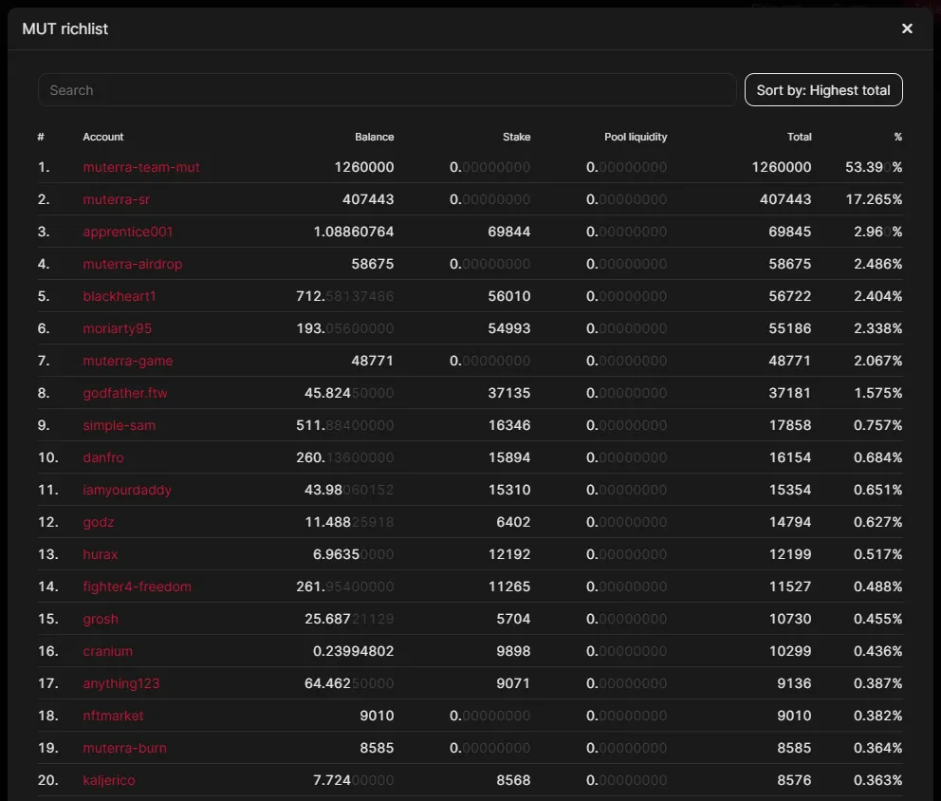The width and height of the screenshot is (941, 801).
Task: Open the kaljerico account link
Action: [109, 780]
